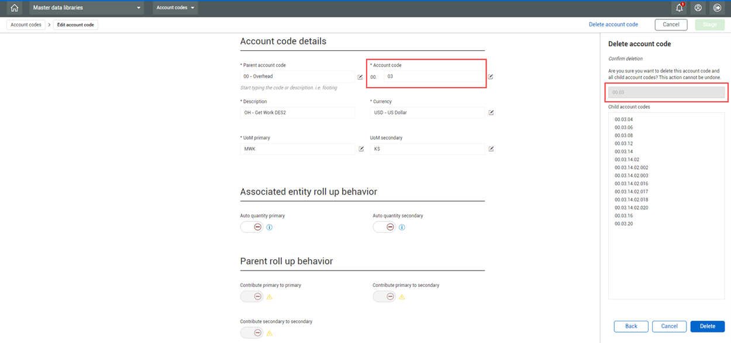Click the Currency field
This screenshot has width=731, height=343.
tap(427, 113)
